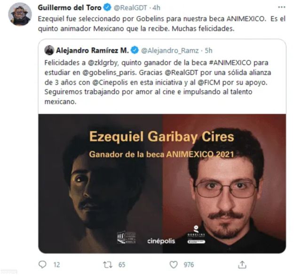The width and height of the screenshot is (301, 277).
Task: Open the three-dot more options menu
Action: 281,8
